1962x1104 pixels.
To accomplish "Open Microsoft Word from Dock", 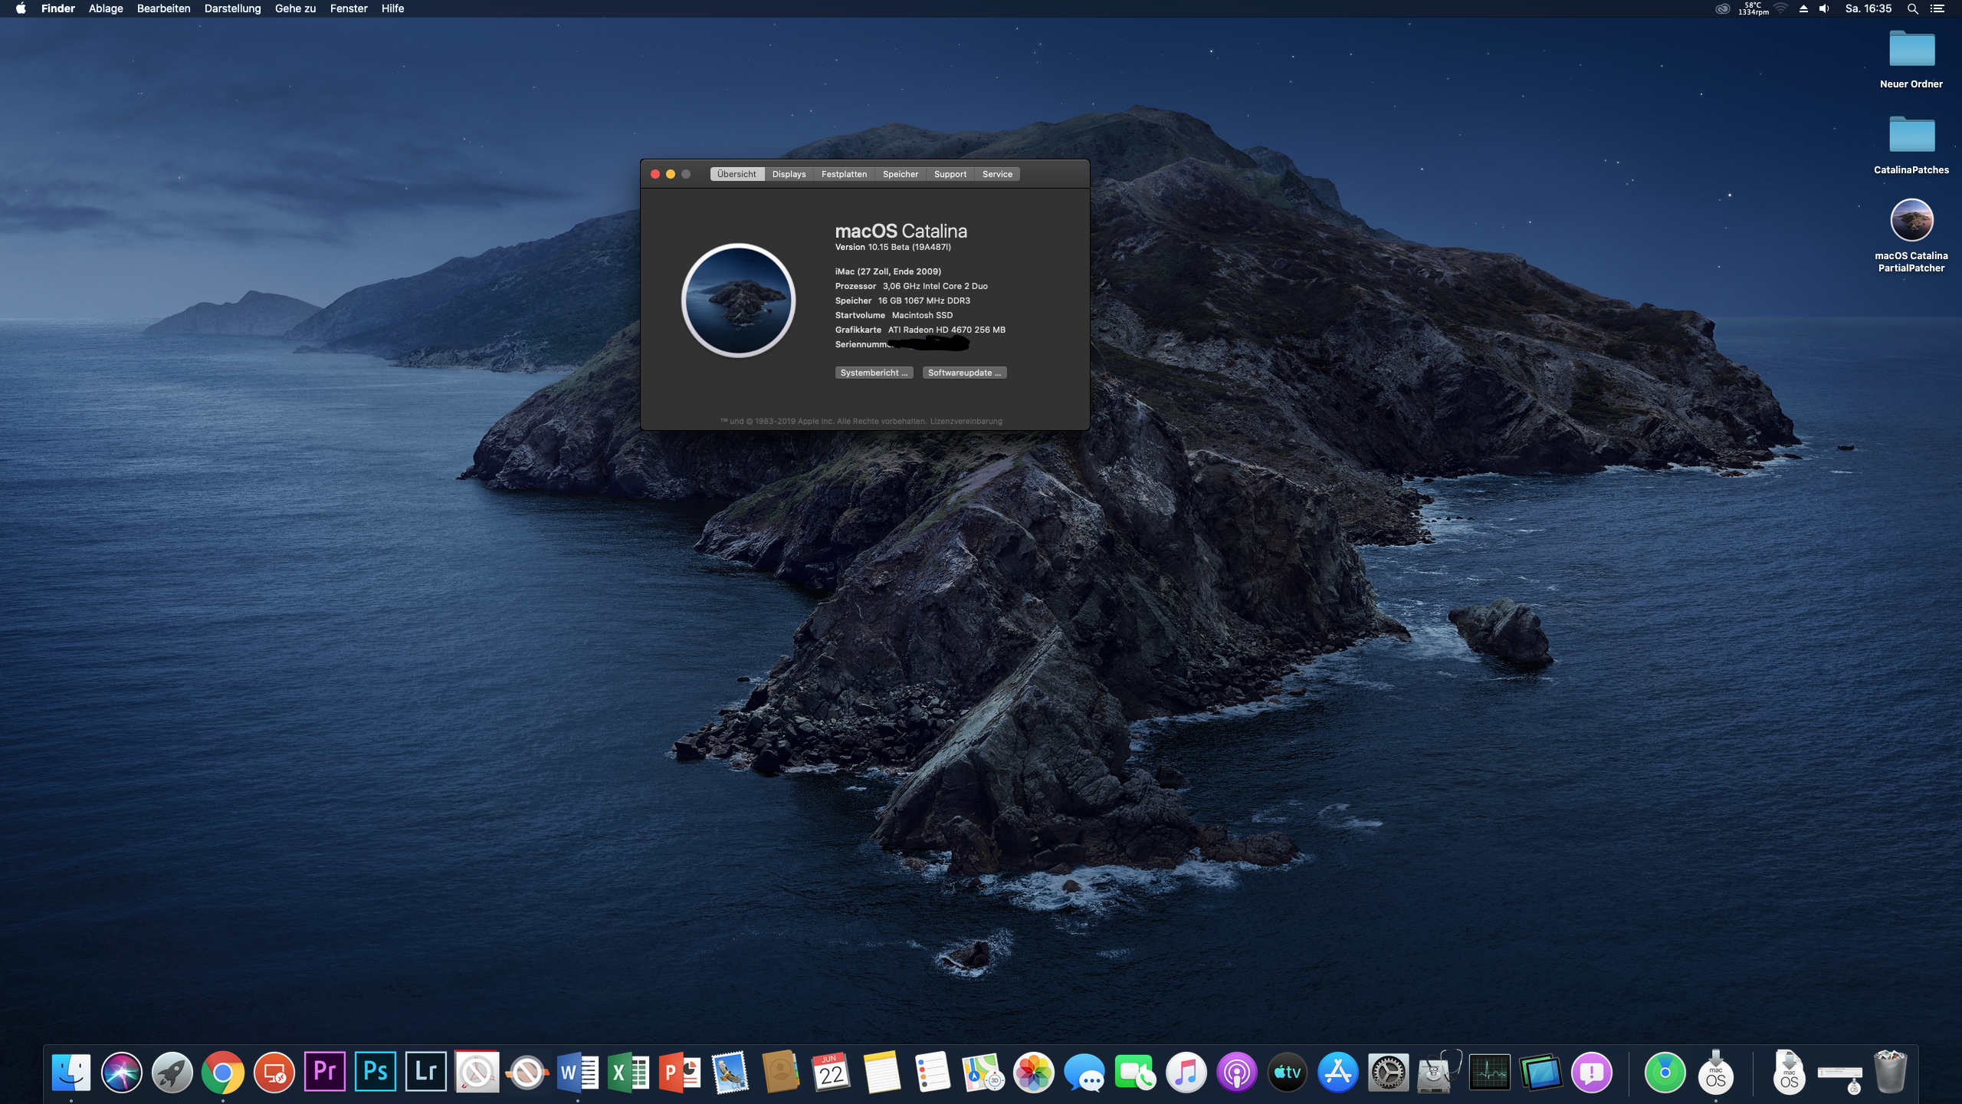I will click(x=577, y=1072).
